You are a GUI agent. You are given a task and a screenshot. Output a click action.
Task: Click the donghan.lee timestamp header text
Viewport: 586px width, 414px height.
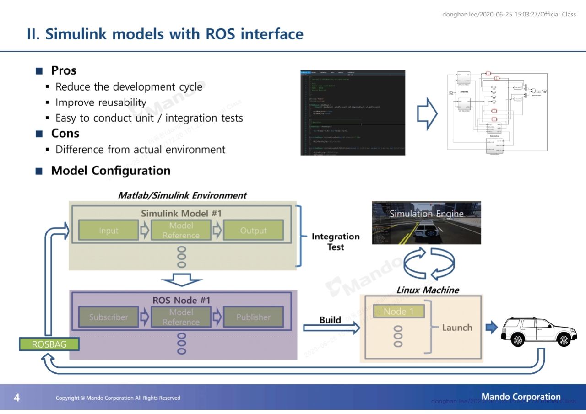pyautogui.click(x=509, y=14)
